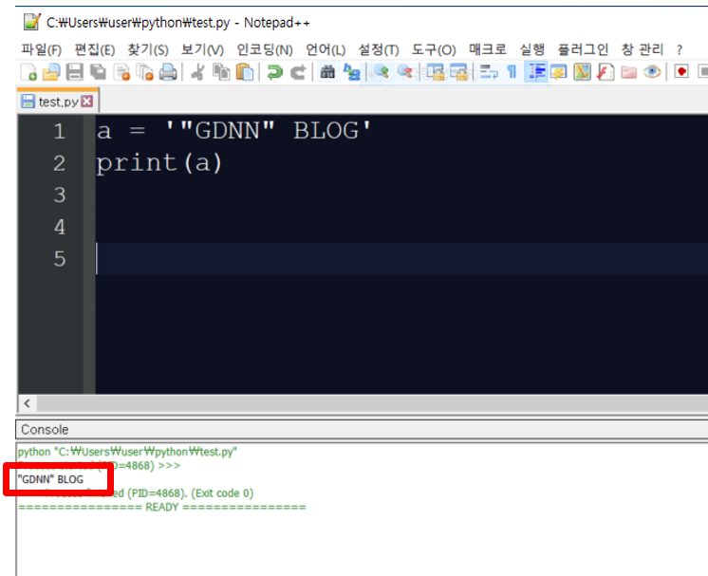Click console command line python test.py
Image resolution: width=708 pixels, height=576 pixels.
127,452
